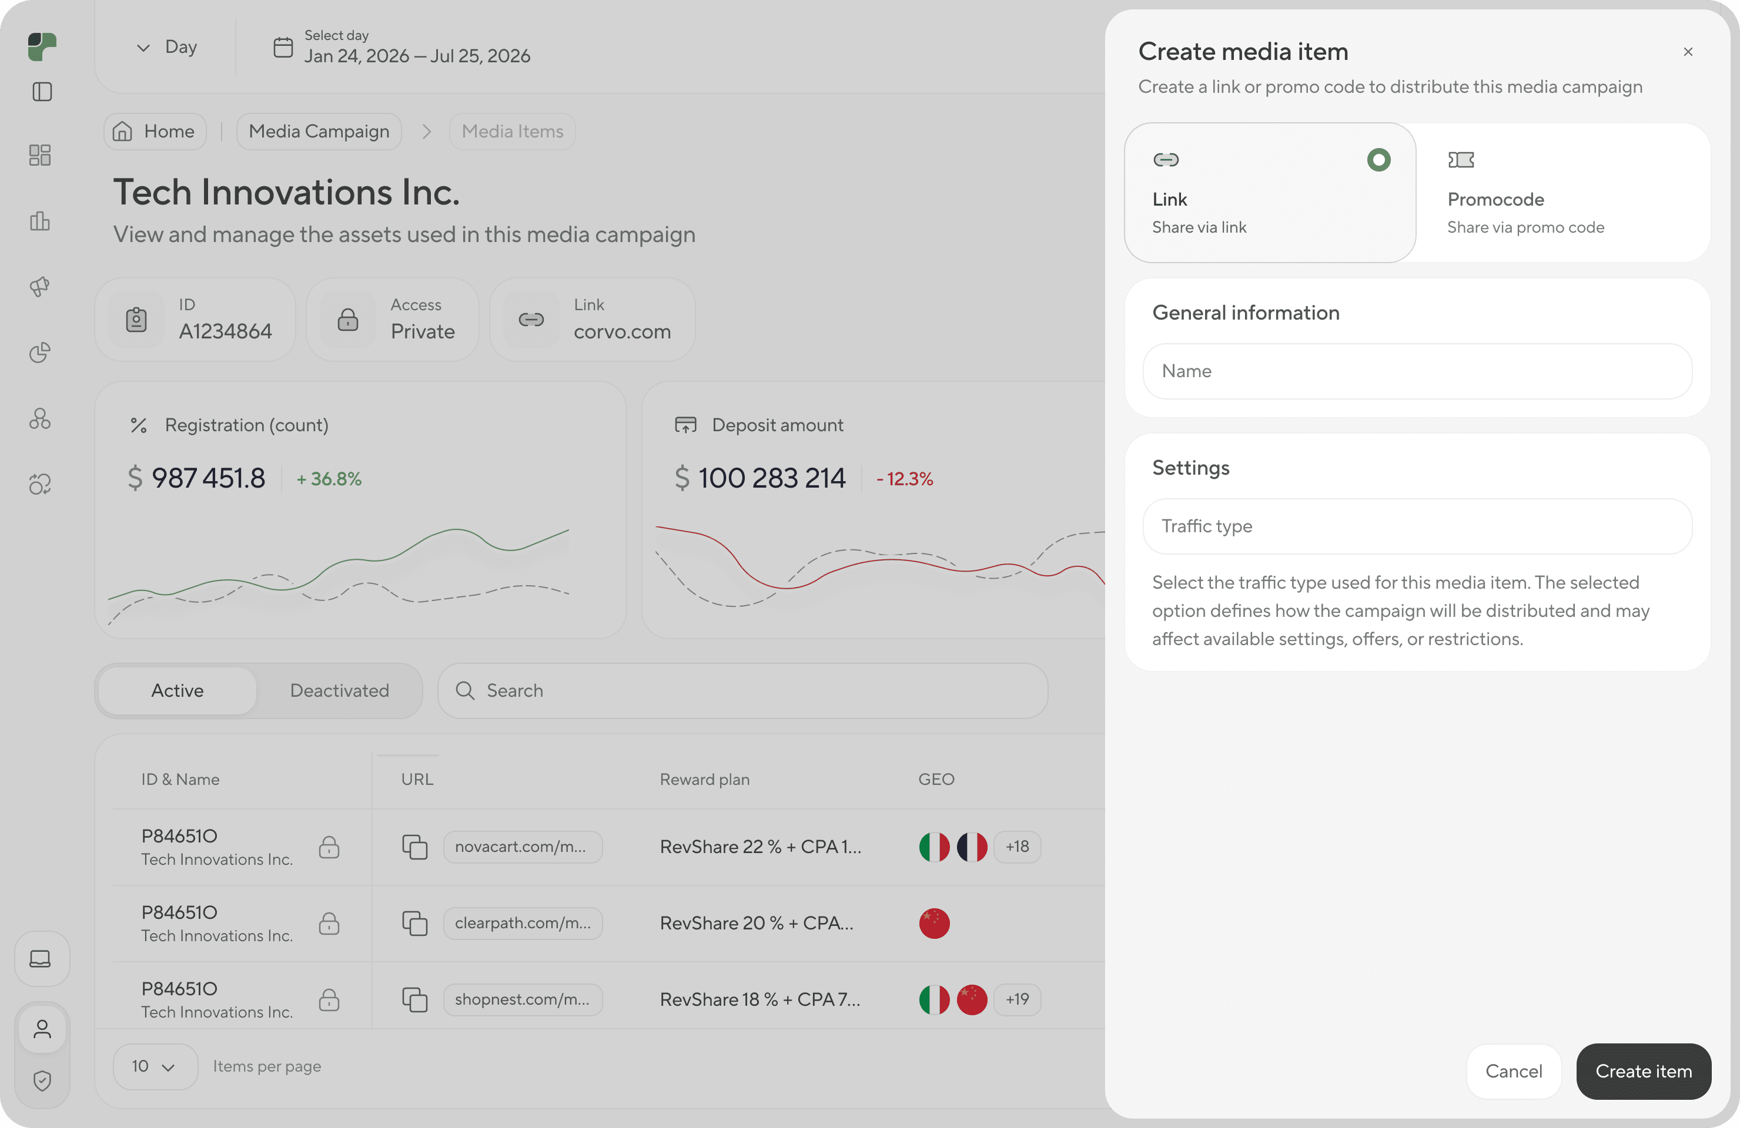Switch to the Active tab

(178, 690)
